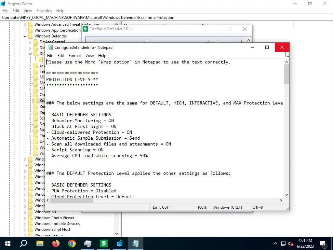Expand the Windows Script Host key
Image resolution: width=333 pixels, height=250 pixels.
(x=25, y=229)
